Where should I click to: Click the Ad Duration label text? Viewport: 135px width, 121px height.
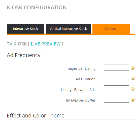click(86, 79)
